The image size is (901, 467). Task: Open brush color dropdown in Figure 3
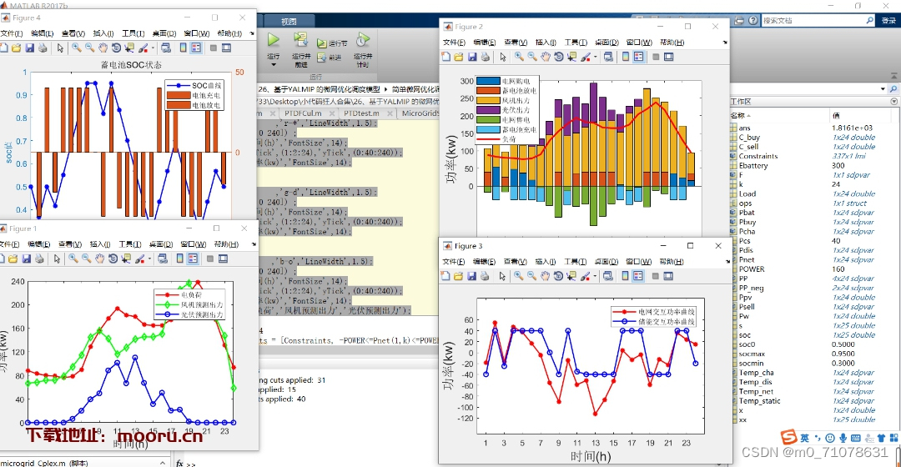(595, 276)
